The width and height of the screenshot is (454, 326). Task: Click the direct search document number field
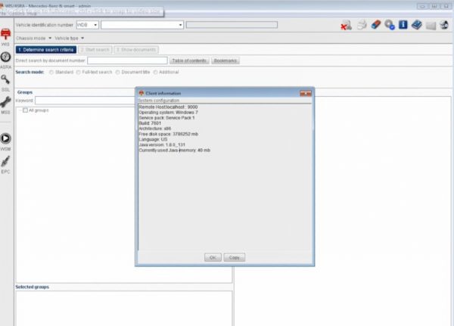click(127, 61)
